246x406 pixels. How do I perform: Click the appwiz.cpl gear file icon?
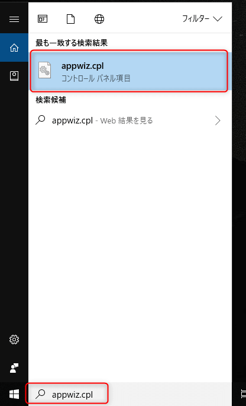pyautogui.click(x=44, y=70)
